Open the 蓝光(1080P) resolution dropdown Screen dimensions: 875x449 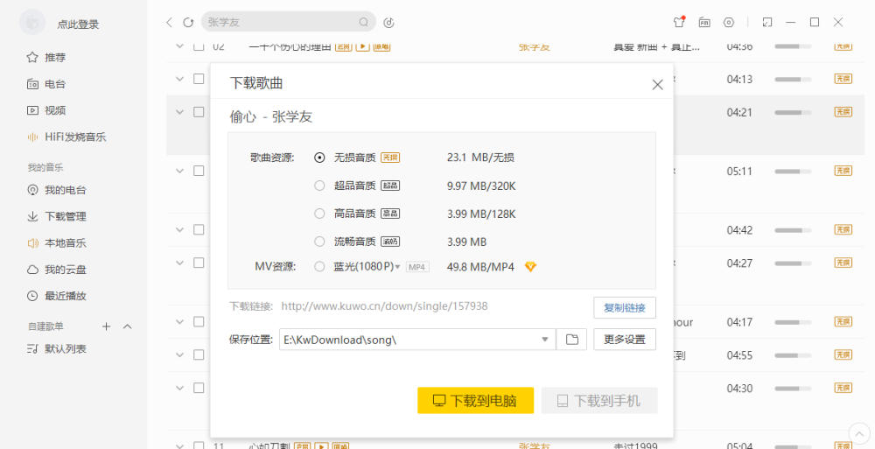click(397, 267)
